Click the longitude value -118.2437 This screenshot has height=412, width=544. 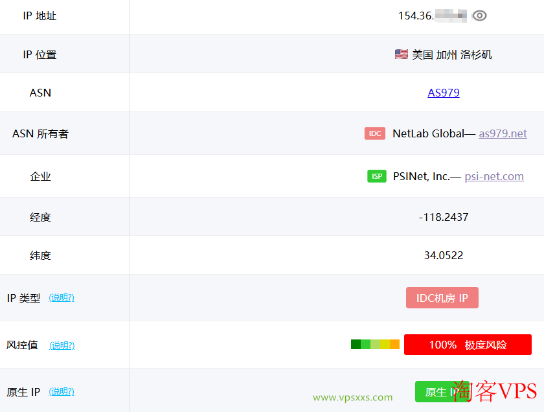click(x=444, y=217)
